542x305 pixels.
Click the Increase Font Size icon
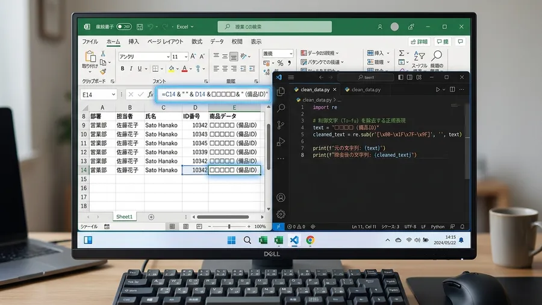[x=193, y=56]
